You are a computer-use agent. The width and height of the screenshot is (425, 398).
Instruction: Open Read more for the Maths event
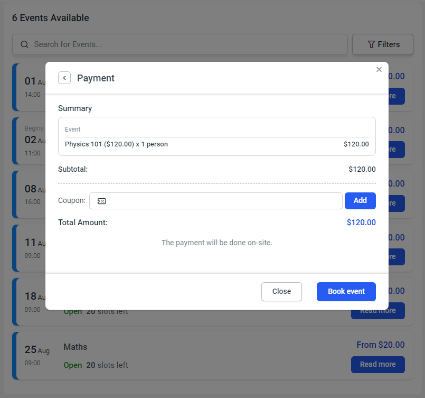377,364
